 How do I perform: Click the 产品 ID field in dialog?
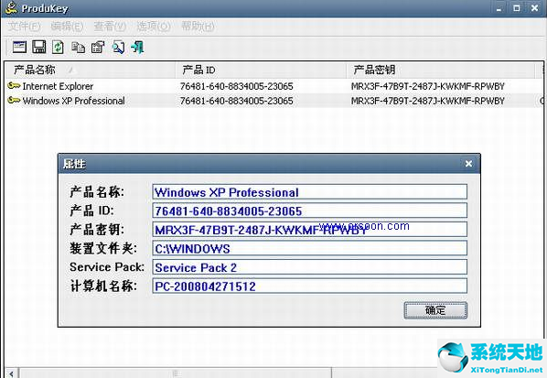(310, 211)
